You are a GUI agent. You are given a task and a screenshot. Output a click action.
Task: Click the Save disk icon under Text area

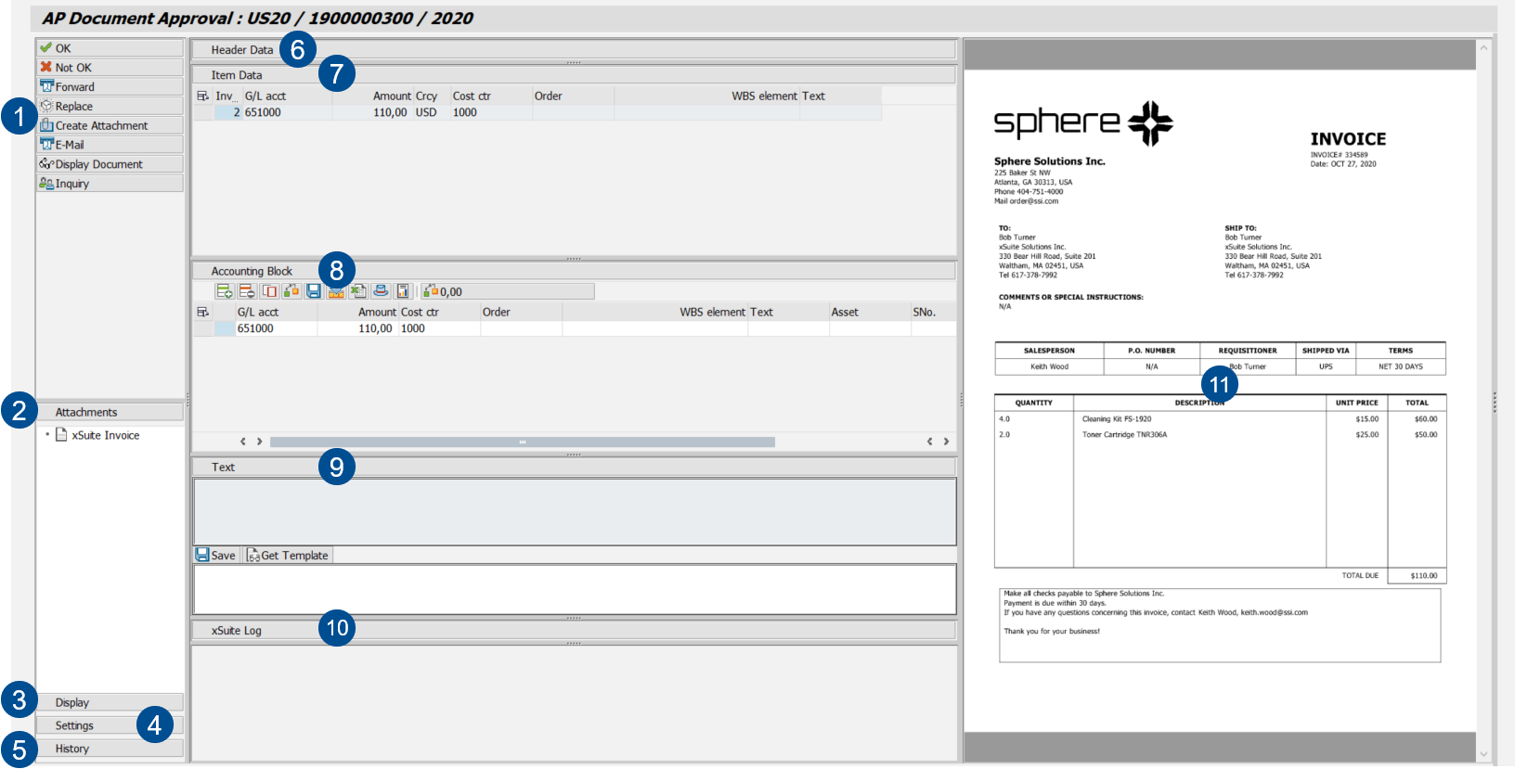pyautogui.click(x=202, y=555)
